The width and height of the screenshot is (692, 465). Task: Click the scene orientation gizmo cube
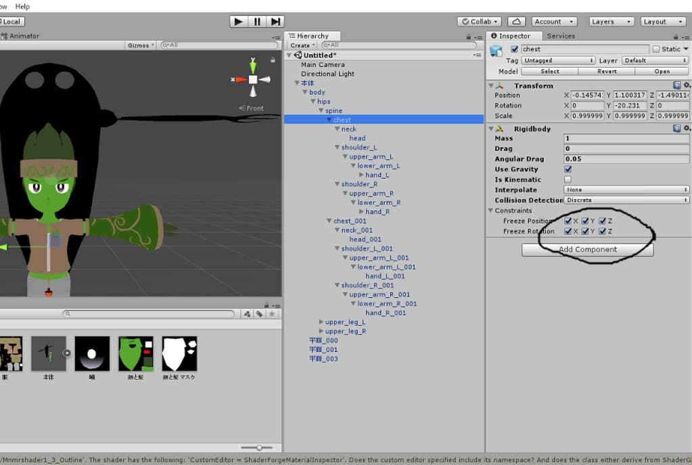(x=252, y=79)
